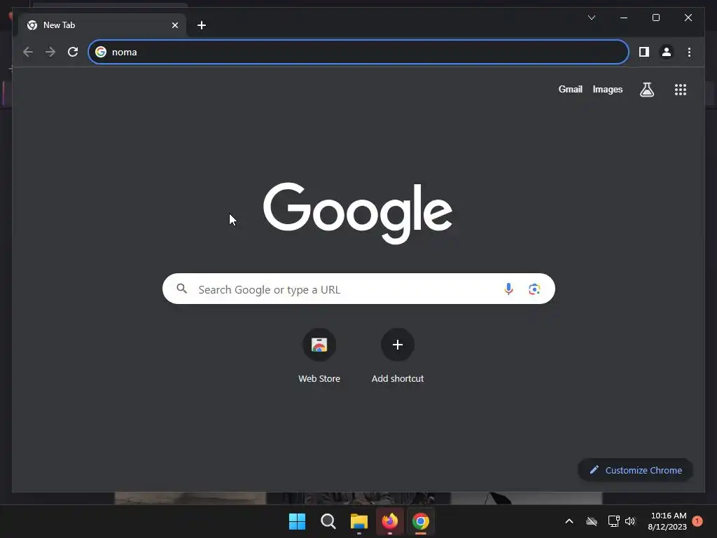Switch to Firefox on the taskbar
The height and width of the screenshot is (538, 717).
[389, 521]
